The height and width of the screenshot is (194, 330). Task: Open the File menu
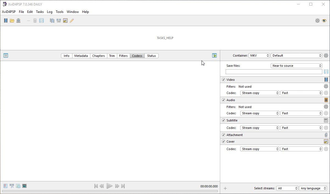(x=21, y=12)
